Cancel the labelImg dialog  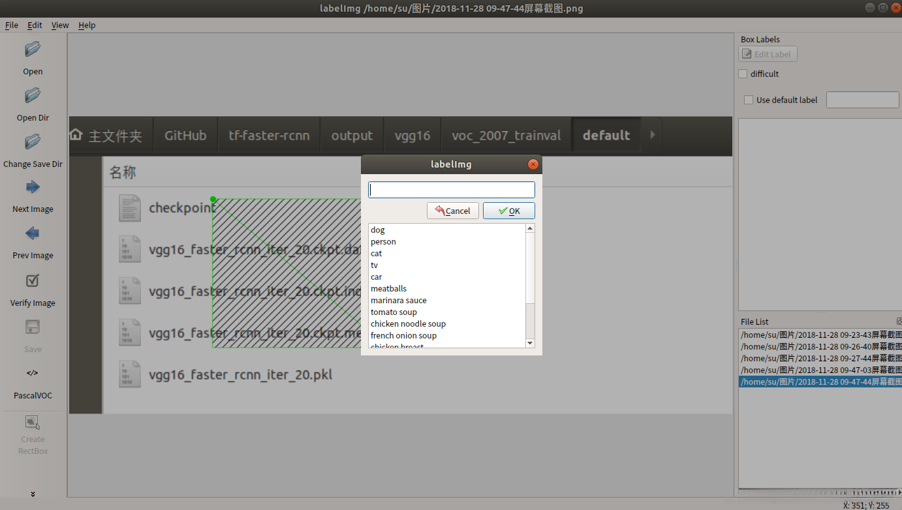453,211
